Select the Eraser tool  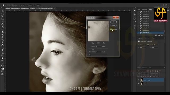tap(2, 37)
